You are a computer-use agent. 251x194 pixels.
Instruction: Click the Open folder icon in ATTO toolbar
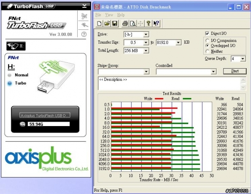[107, 24]
